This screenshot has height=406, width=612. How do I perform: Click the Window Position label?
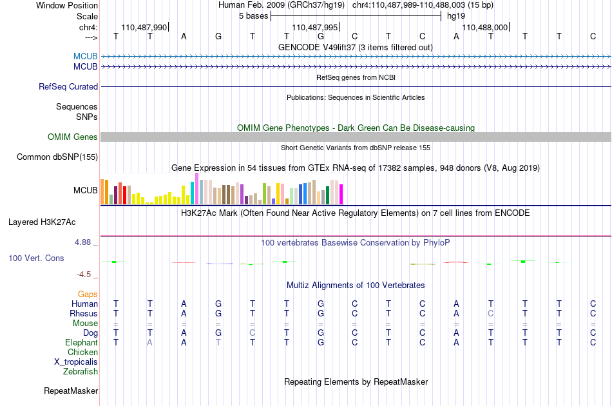point(67,5)
